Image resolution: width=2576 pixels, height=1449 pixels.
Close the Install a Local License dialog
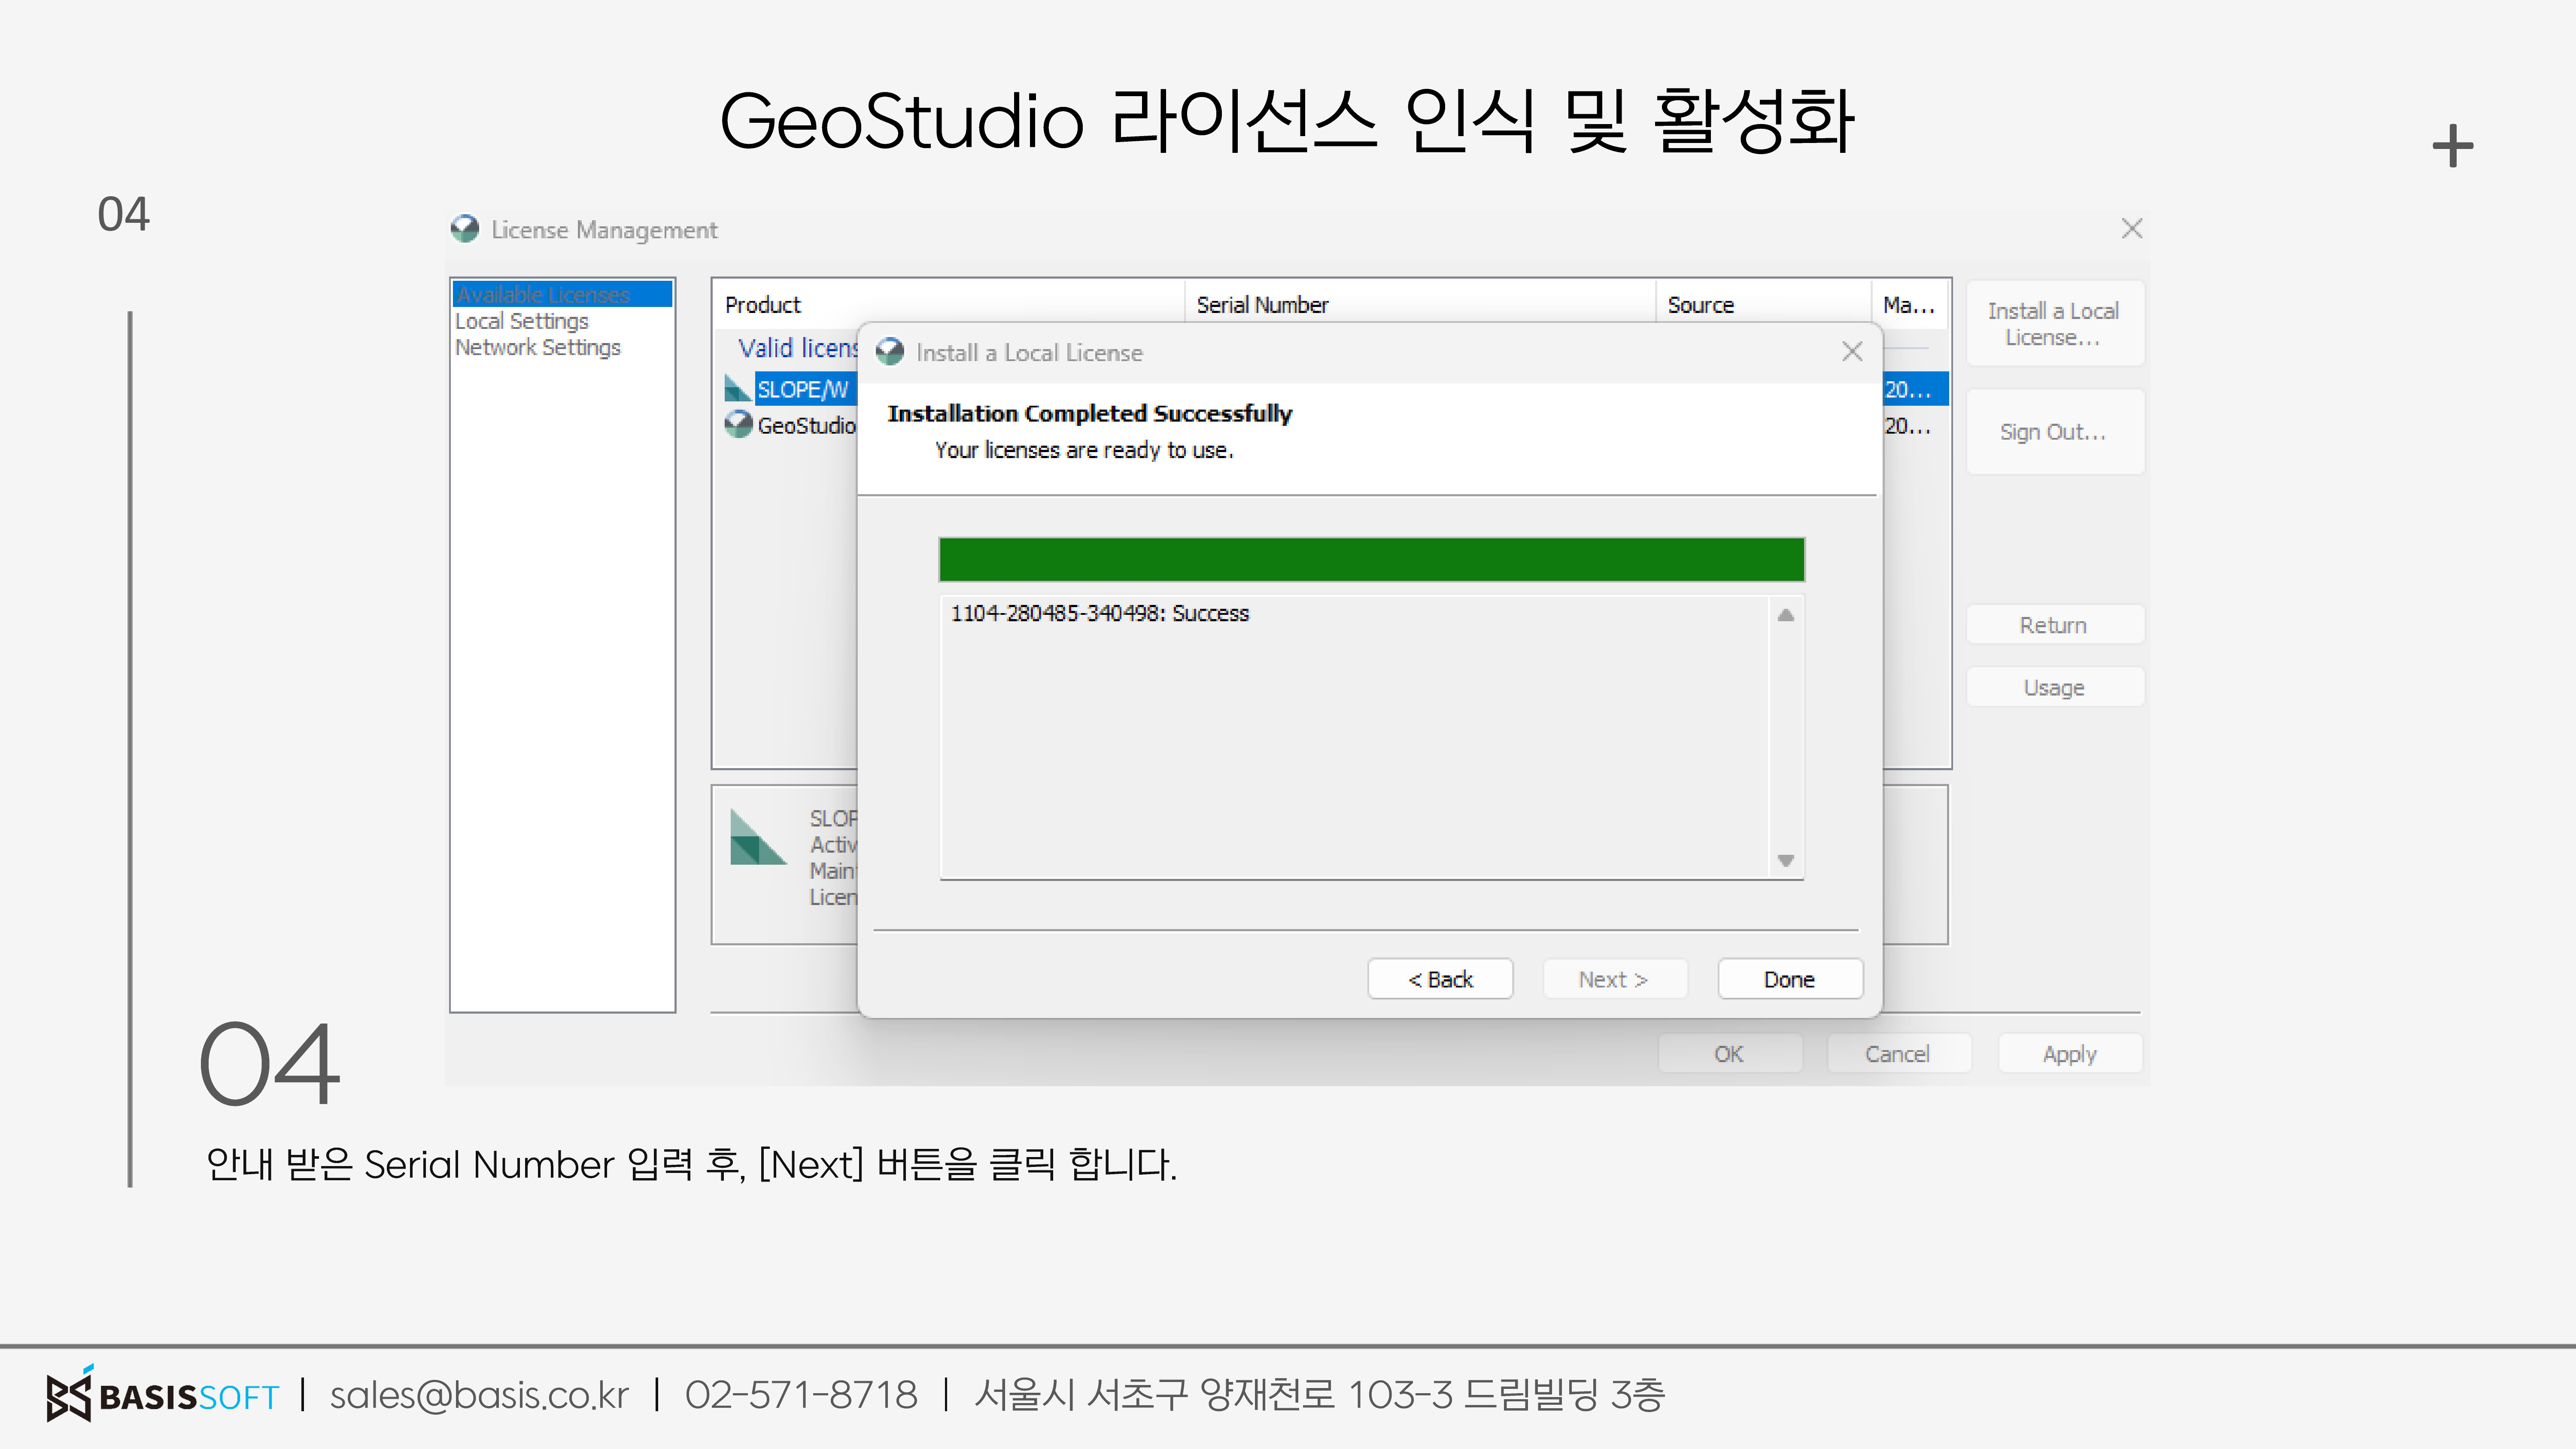[x=1852, y=352]
